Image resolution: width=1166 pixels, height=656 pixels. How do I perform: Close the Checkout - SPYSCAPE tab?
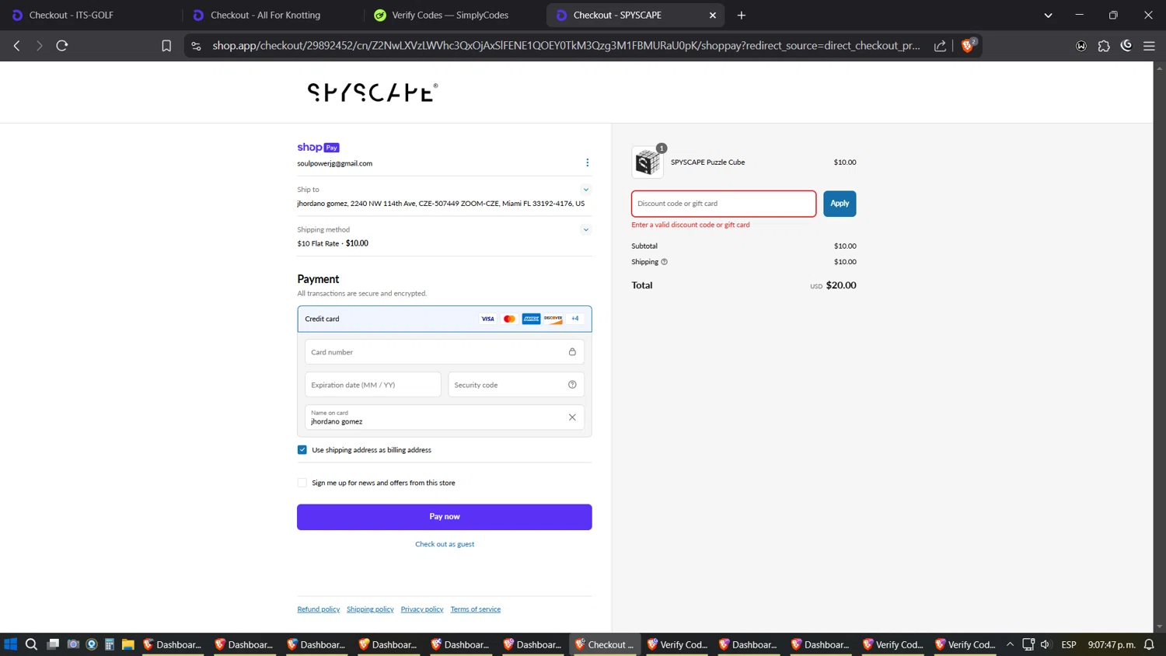tap(713, 15)
